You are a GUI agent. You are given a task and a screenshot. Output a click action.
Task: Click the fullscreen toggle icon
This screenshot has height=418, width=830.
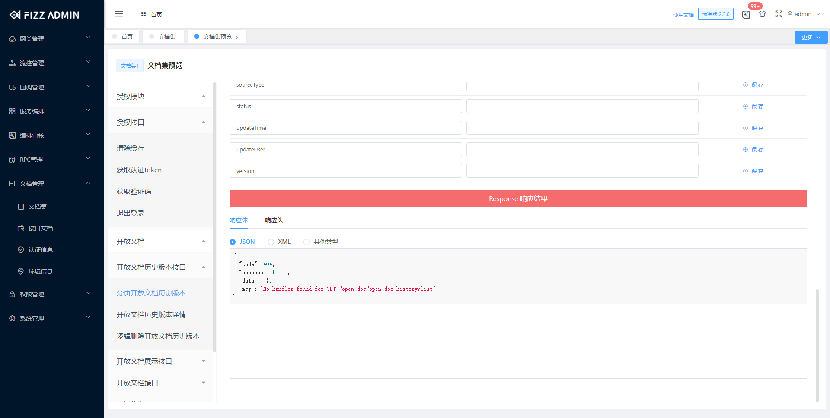(x=779, y=14)
